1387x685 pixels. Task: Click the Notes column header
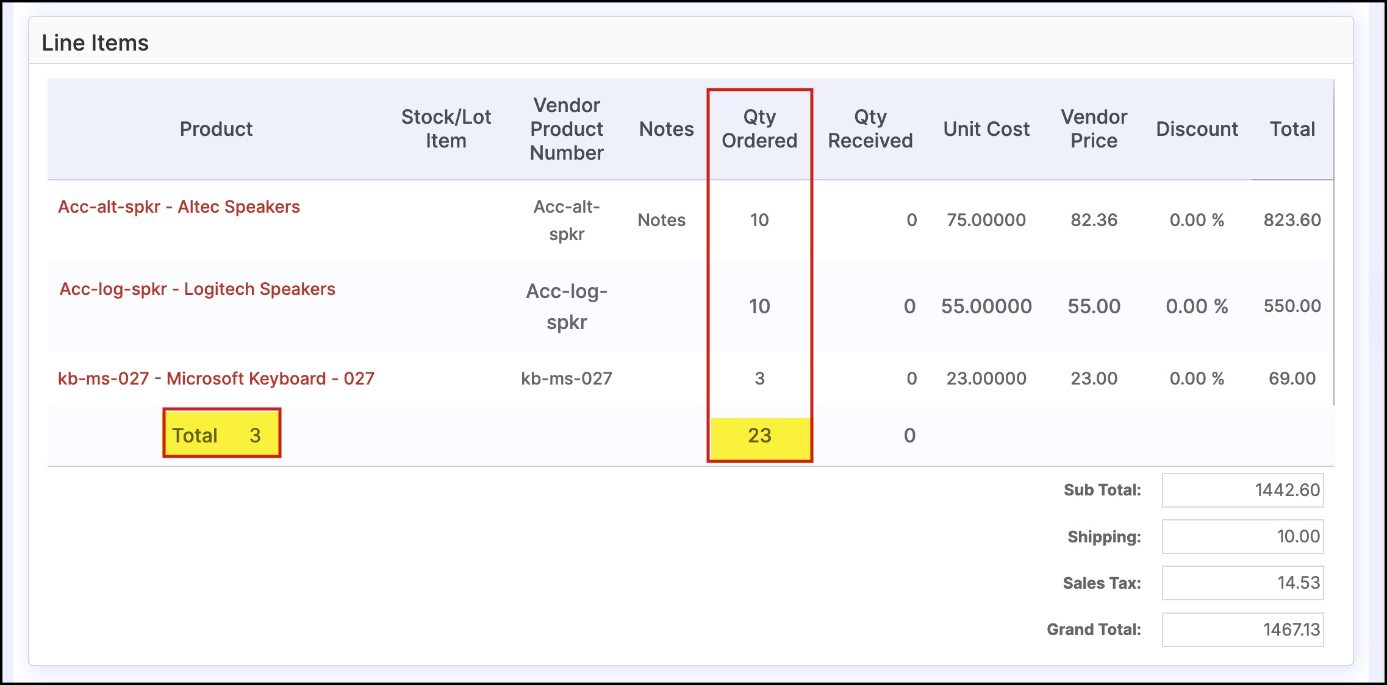[x=666, y=129]
